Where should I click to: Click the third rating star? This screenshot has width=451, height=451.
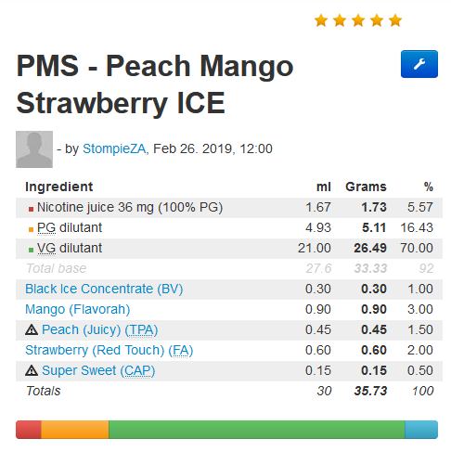pos(358,21)
